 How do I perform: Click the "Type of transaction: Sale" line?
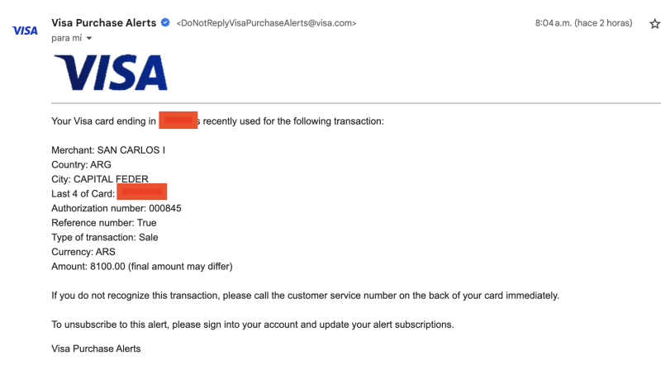point(104,237)
